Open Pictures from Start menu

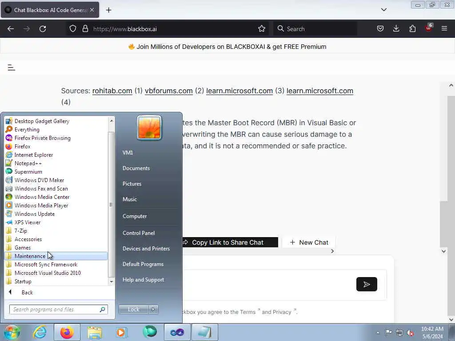tap(132, 183)
